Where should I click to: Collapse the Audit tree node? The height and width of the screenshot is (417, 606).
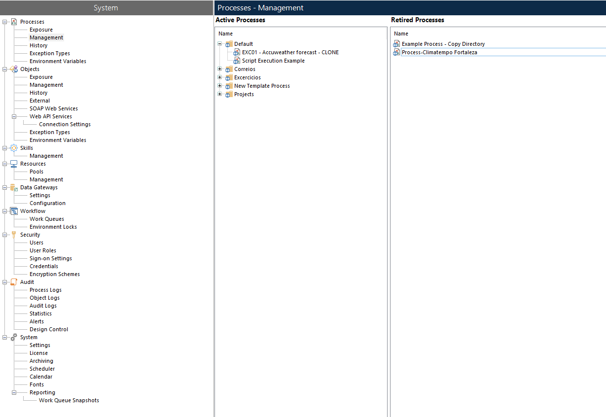point(4,282)
